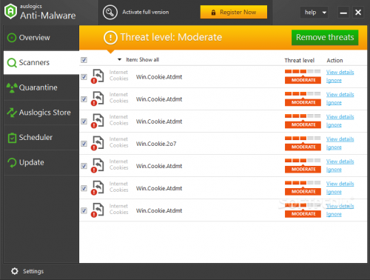
Task: Click the key icon beside Activate full version
Action: [x=110, y=12]
